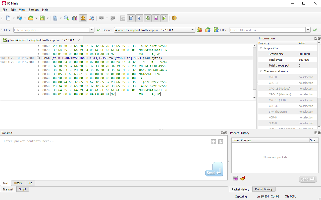Switch to the Binary transmit tab

(x=18, y=183)
